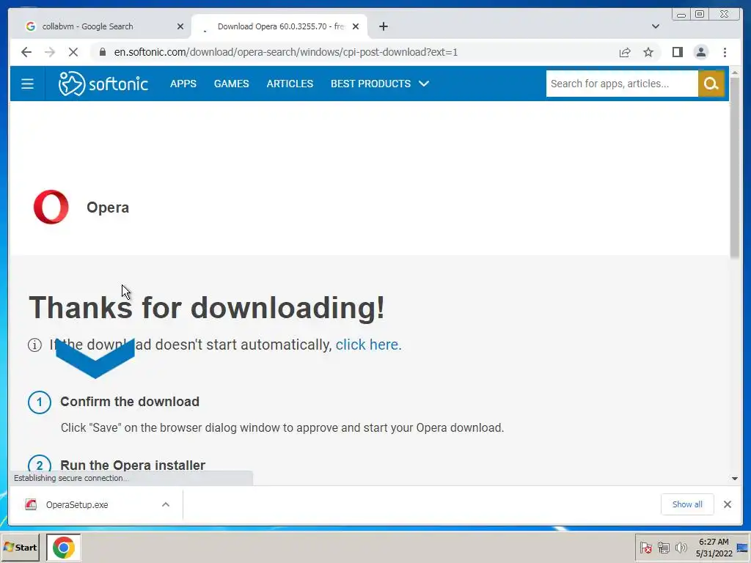Screen dimensions: 751x563
Task: Click the greyed-out forward navigation arrow
Action: [x=49, y=52]
